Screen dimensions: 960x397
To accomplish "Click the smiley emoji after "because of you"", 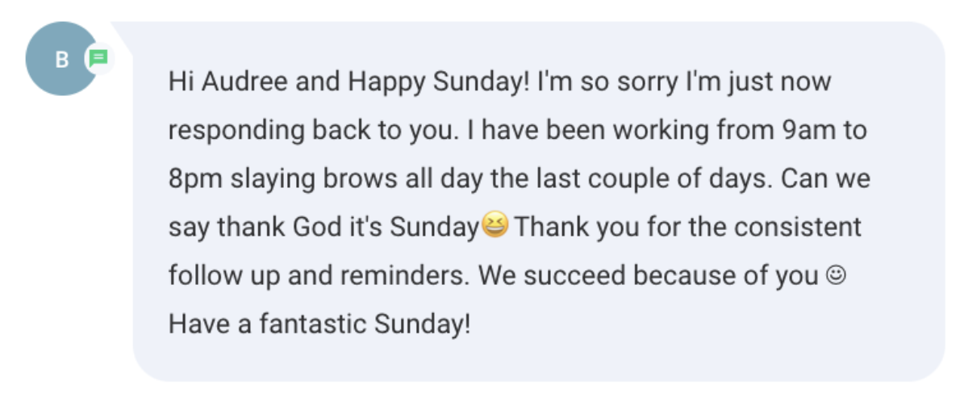I will click(x=836, y=275).
